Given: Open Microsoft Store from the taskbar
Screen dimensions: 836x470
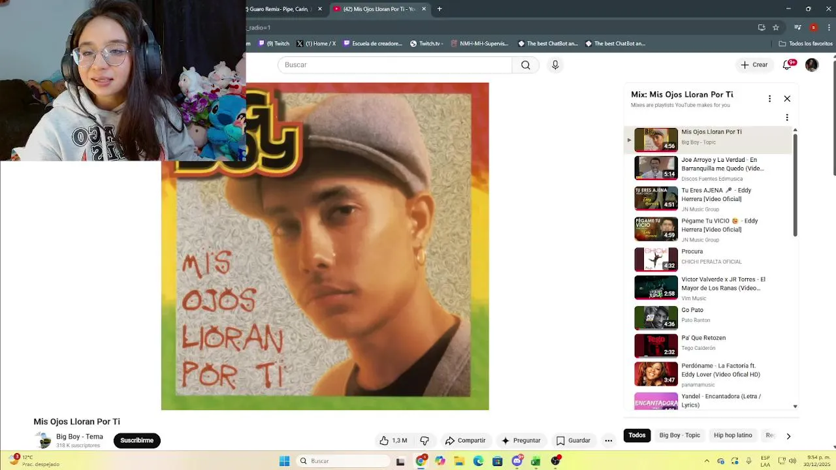Looking at the screenshot, I should [498, 461].
